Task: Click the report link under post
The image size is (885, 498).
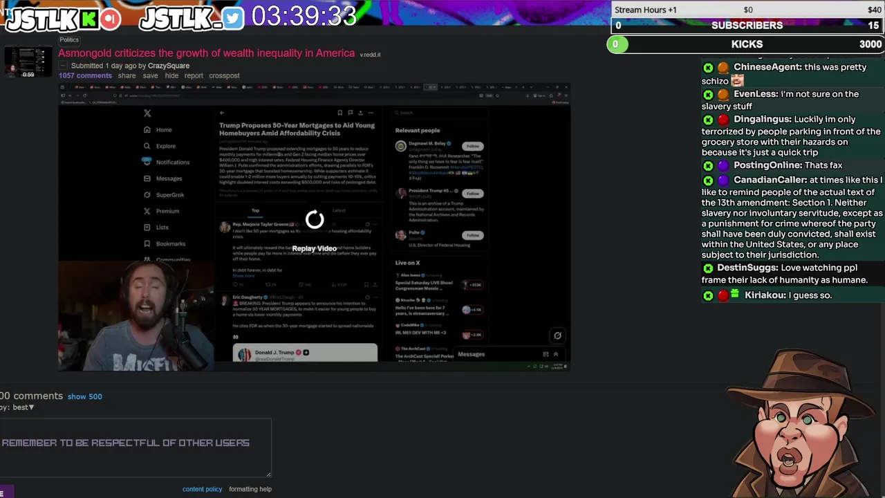Action: [x=194, y=75]
